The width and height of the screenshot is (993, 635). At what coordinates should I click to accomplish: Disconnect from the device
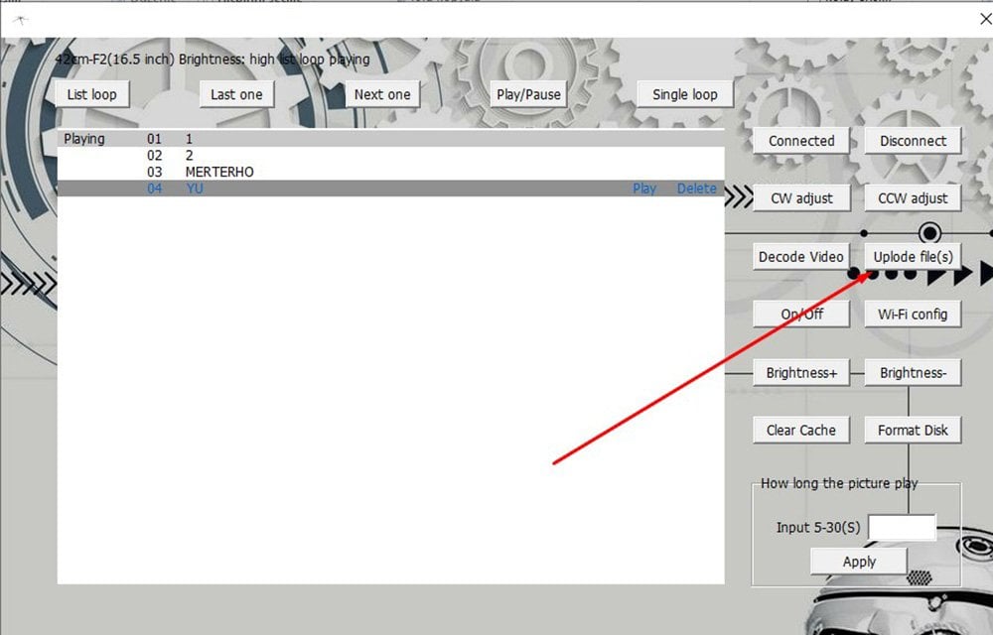click(913, 141)
